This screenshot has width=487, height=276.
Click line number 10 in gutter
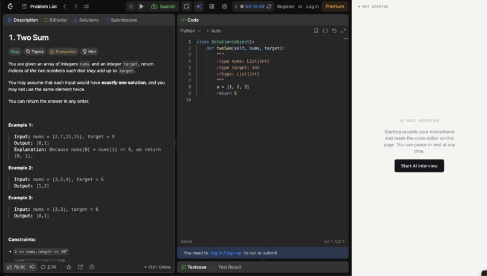click(189, 100)
